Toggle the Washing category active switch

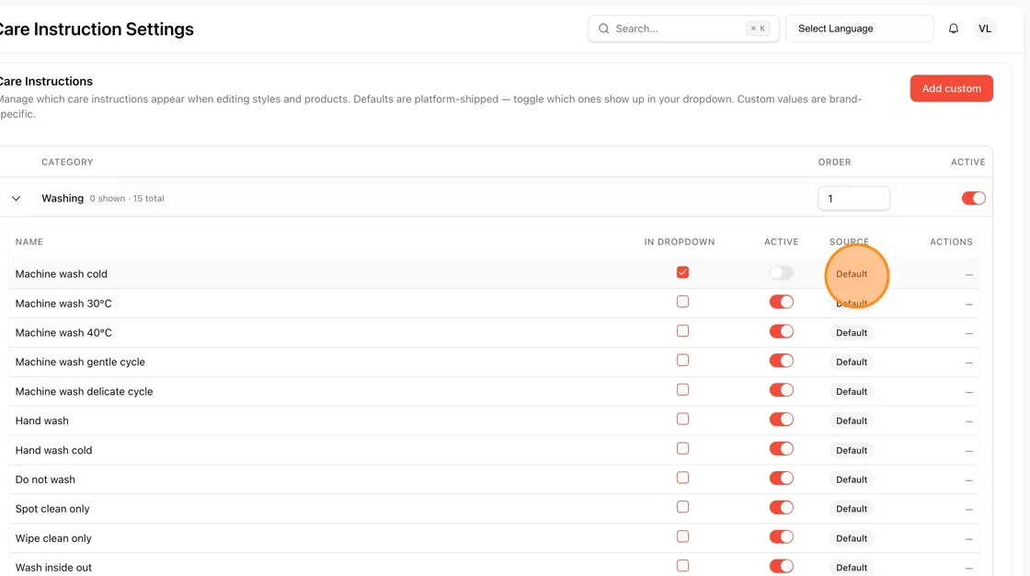point(973,198)
